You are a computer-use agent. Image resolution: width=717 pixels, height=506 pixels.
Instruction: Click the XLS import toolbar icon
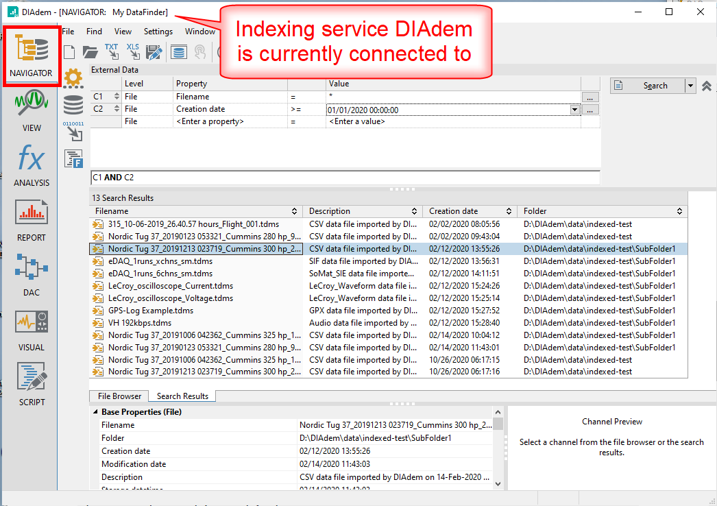tap(132, 51)
